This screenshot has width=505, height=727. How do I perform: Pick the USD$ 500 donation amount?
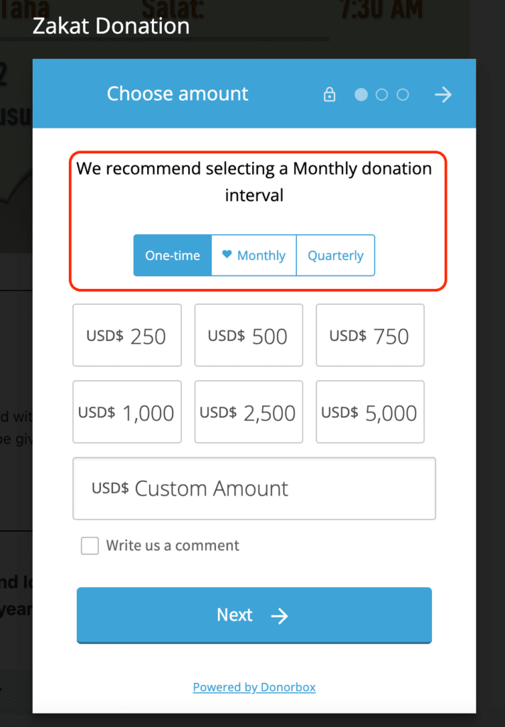249,336
